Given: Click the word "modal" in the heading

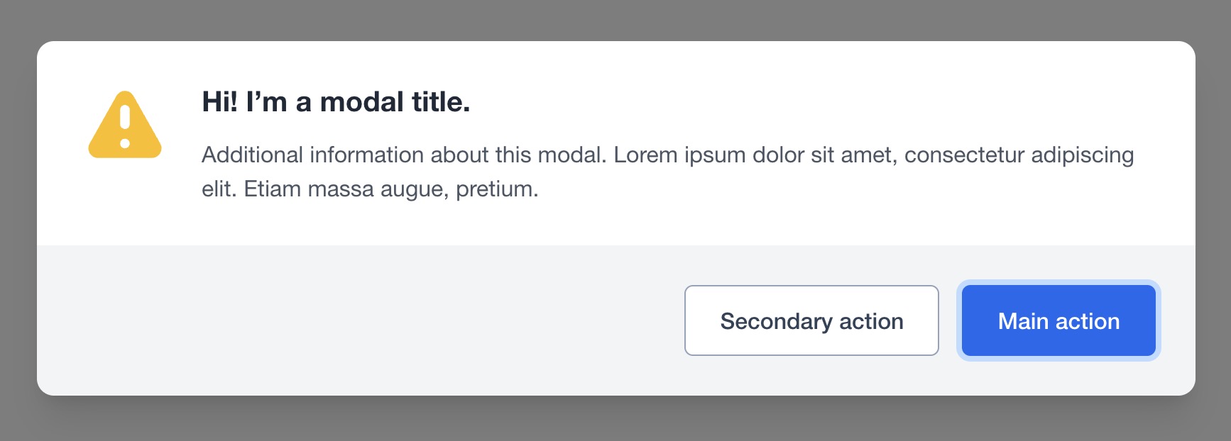Looking at the screenshot, I should click(362, 102).
